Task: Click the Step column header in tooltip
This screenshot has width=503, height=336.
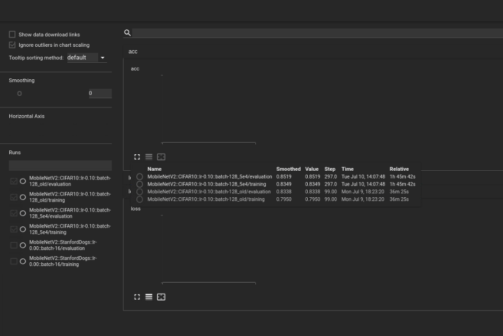Action: click(x=330, y=169)
